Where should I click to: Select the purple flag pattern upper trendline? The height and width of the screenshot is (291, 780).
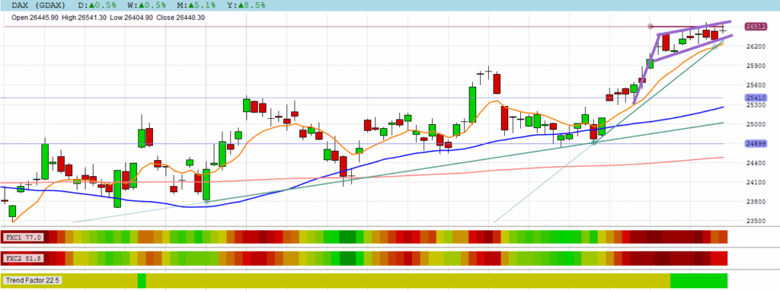(x=695, y=28)
